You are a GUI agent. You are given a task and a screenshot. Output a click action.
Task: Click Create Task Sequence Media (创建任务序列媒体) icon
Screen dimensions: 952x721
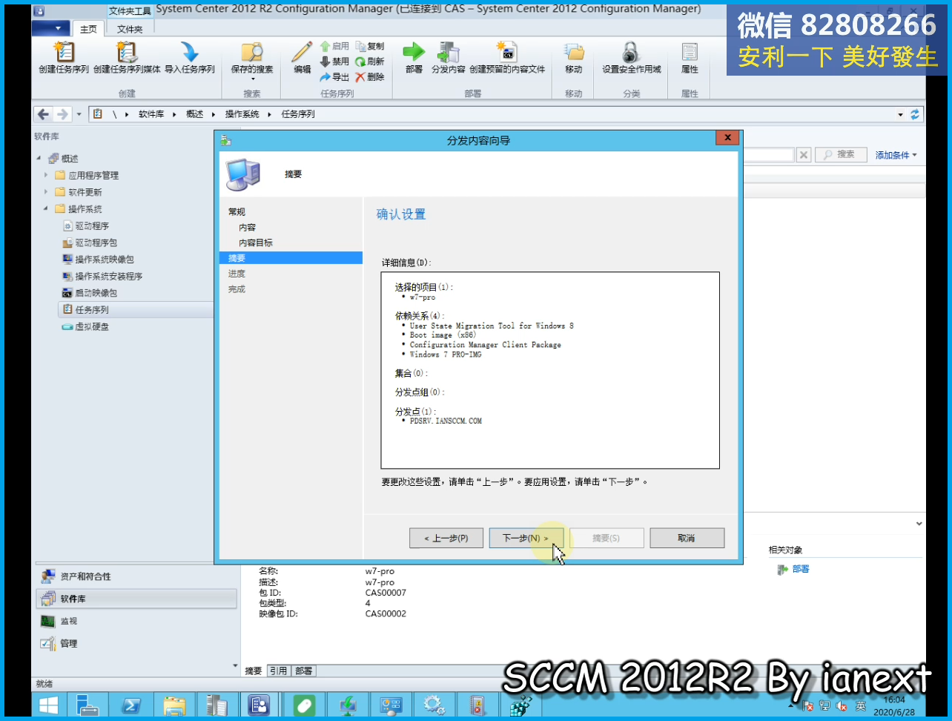(127, 58)
